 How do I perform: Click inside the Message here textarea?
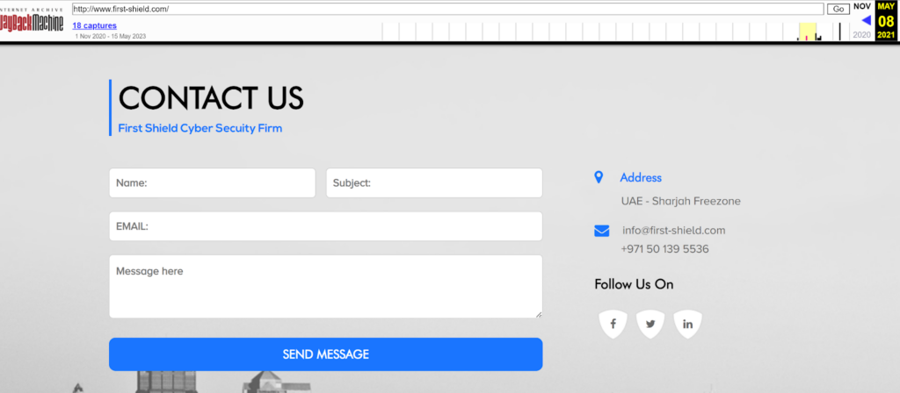point(325,287)
